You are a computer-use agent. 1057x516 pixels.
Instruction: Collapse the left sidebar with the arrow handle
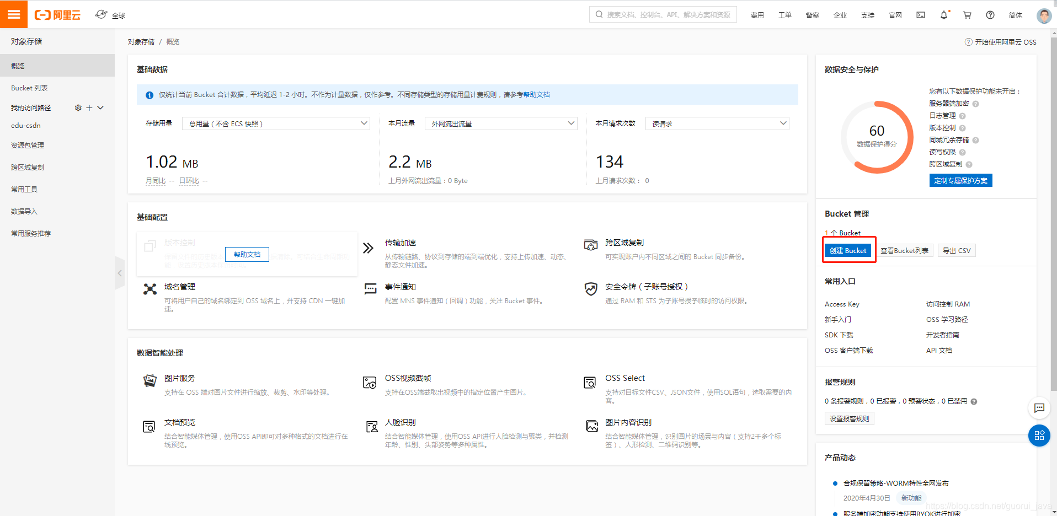(x=120, y=273)
